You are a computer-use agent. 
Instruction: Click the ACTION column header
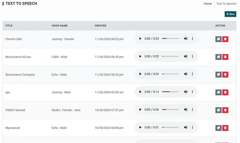(220, 26)
